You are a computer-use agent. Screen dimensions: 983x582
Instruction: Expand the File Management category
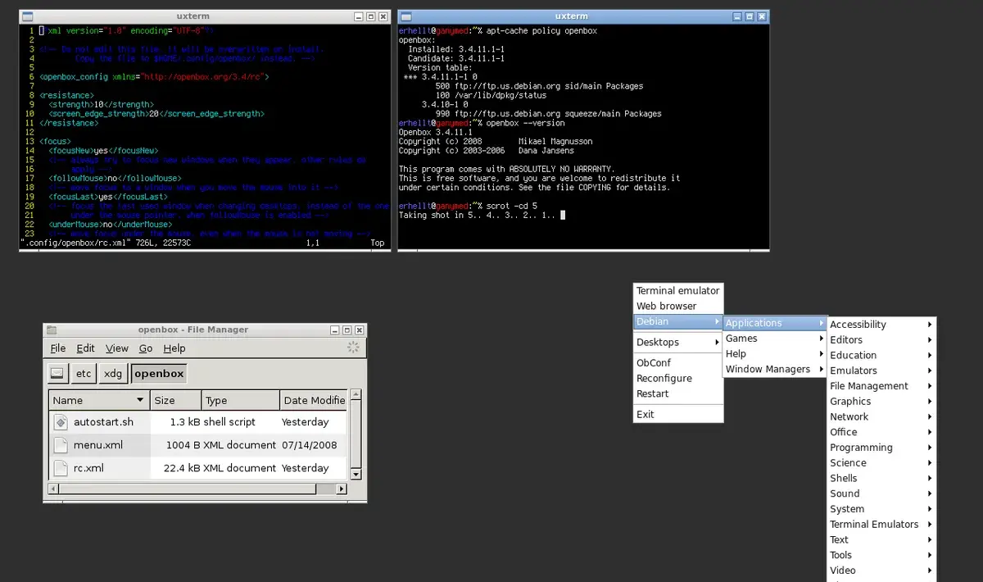(881, 386)
